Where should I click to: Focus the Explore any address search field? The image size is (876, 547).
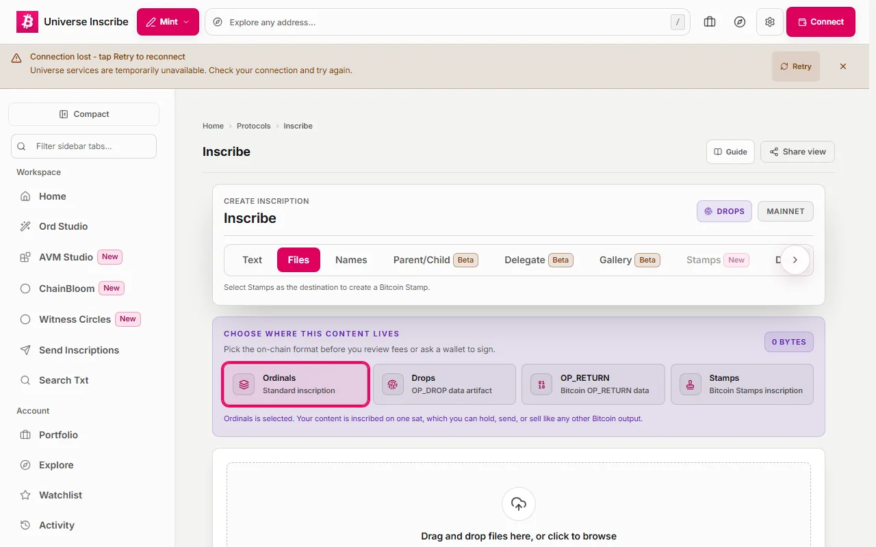click(x=448, y=22)
